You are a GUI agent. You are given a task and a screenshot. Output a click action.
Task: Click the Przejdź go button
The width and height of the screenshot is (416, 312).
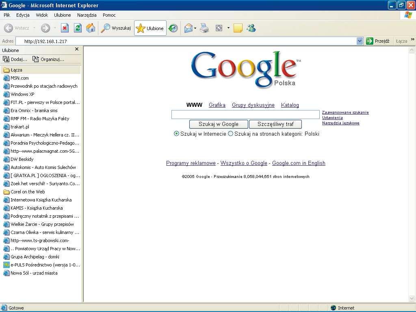(378, 41)
